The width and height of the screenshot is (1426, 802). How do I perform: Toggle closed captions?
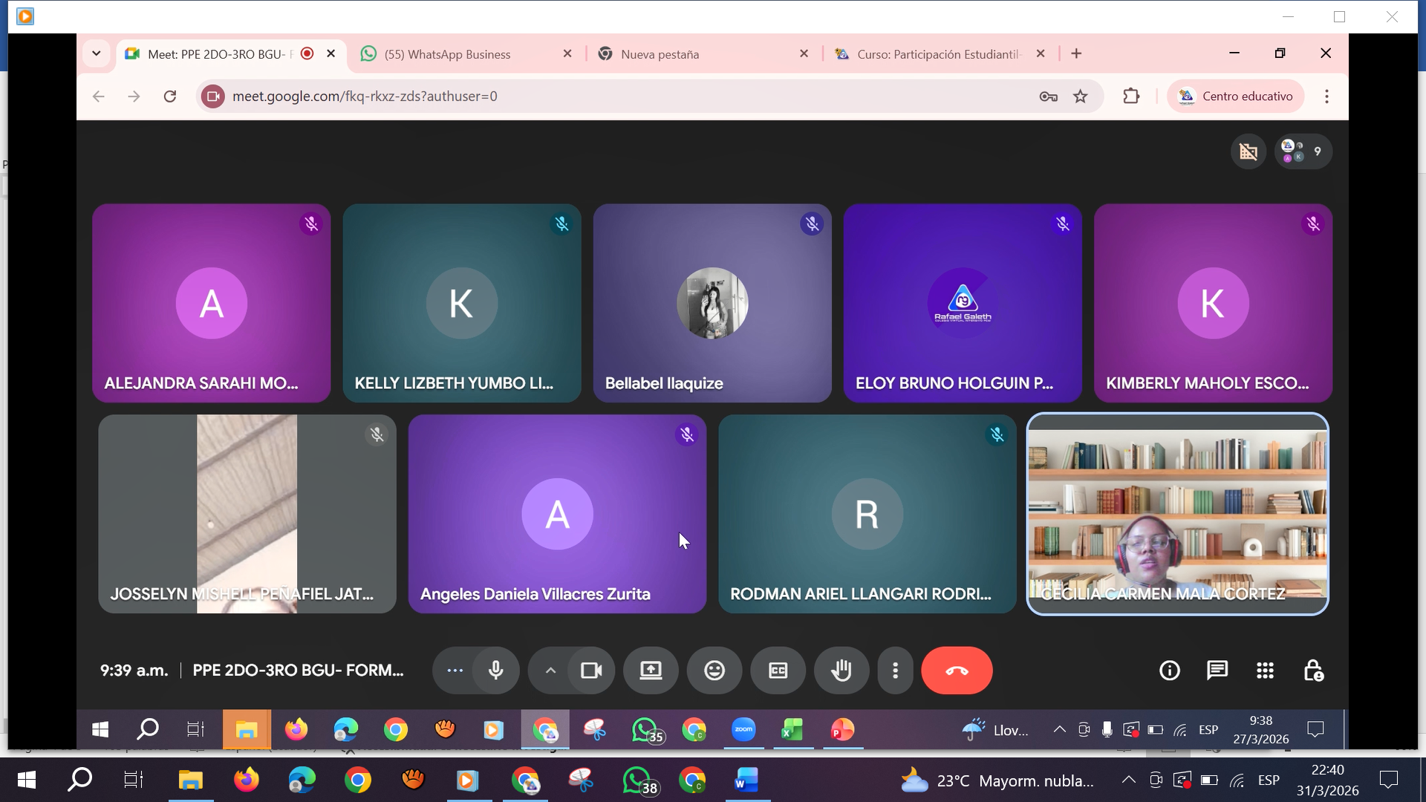778,671
